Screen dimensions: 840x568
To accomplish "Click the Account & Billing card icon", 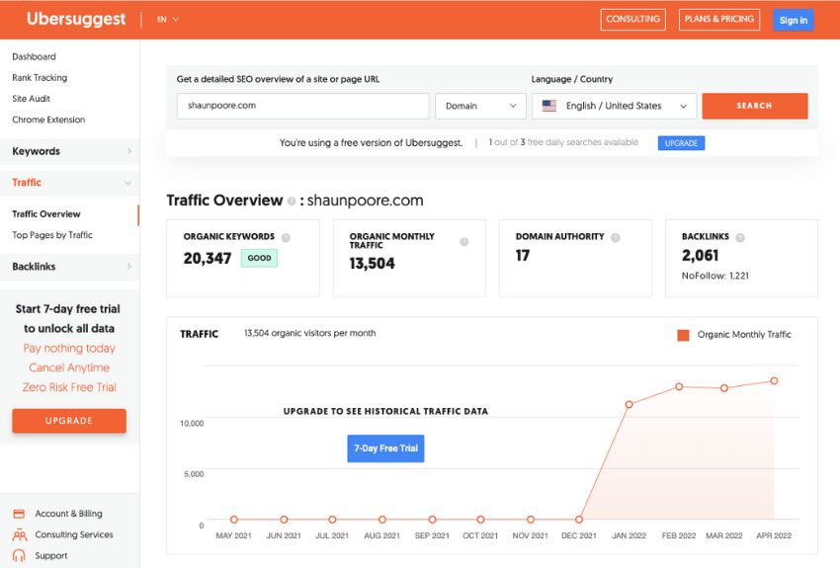I will pyautogui.click(x=19, y=514).
